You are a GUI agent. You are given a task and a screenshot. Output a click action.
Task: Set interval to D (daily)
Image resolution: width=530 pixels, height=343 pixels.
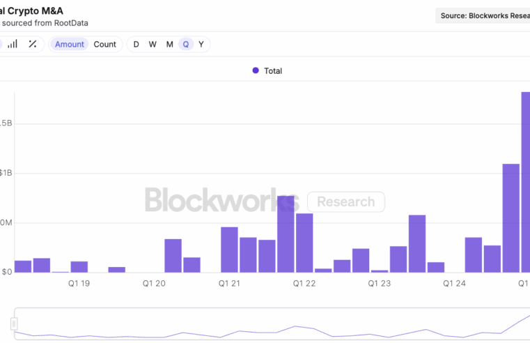[x=137, y=45]
